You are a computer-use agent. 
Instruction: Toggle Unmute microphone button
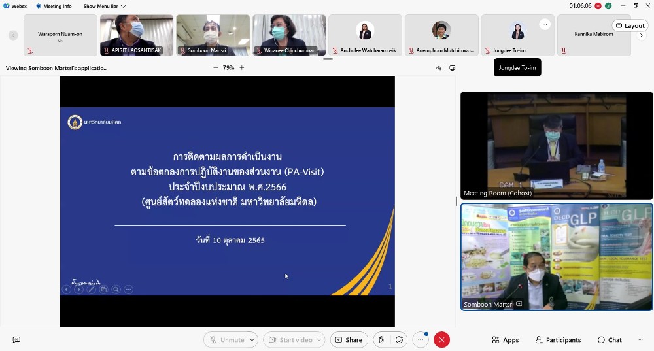coord(226,340)
